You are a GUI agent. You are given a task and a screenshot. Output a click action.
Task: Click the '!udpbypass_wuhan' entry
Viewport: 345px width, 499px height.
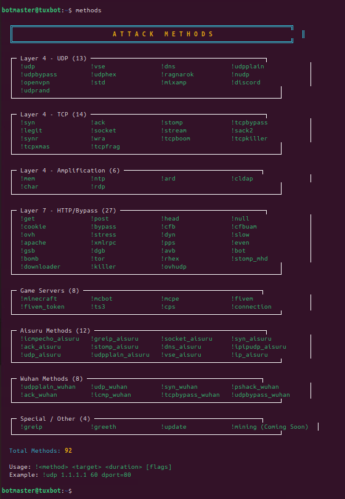tap(261, 395)
